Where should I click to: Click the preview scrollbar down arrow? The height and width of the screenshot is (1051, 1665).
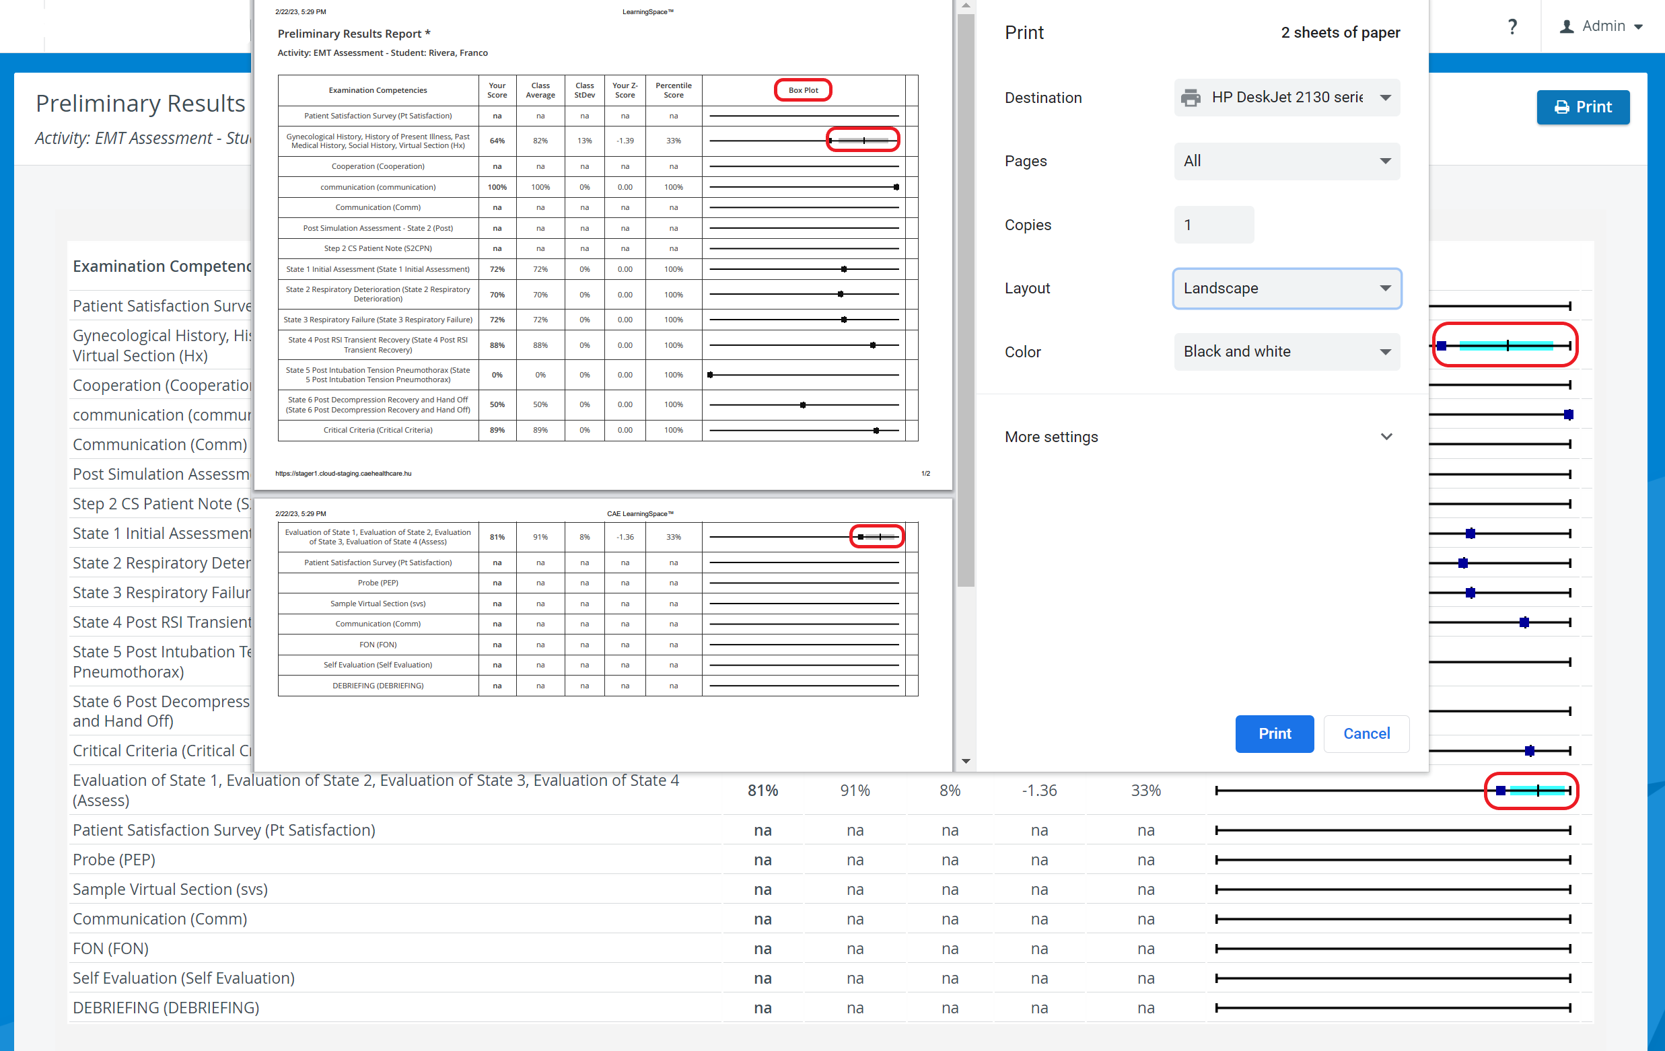[966, 761]
